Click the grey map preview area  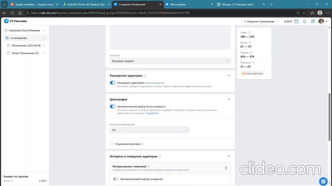tap(170, 38)
